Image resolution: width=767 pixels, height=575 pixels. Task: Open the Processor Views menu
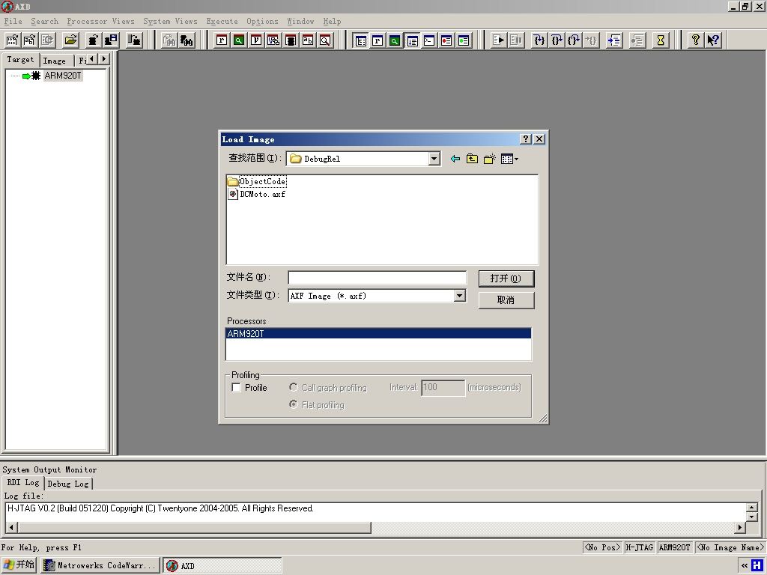(x=100, y=22)
